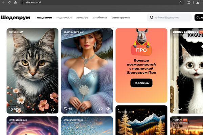Open the альбомы tab
This screenshot has height=135, width=203.
pos(100,18)
